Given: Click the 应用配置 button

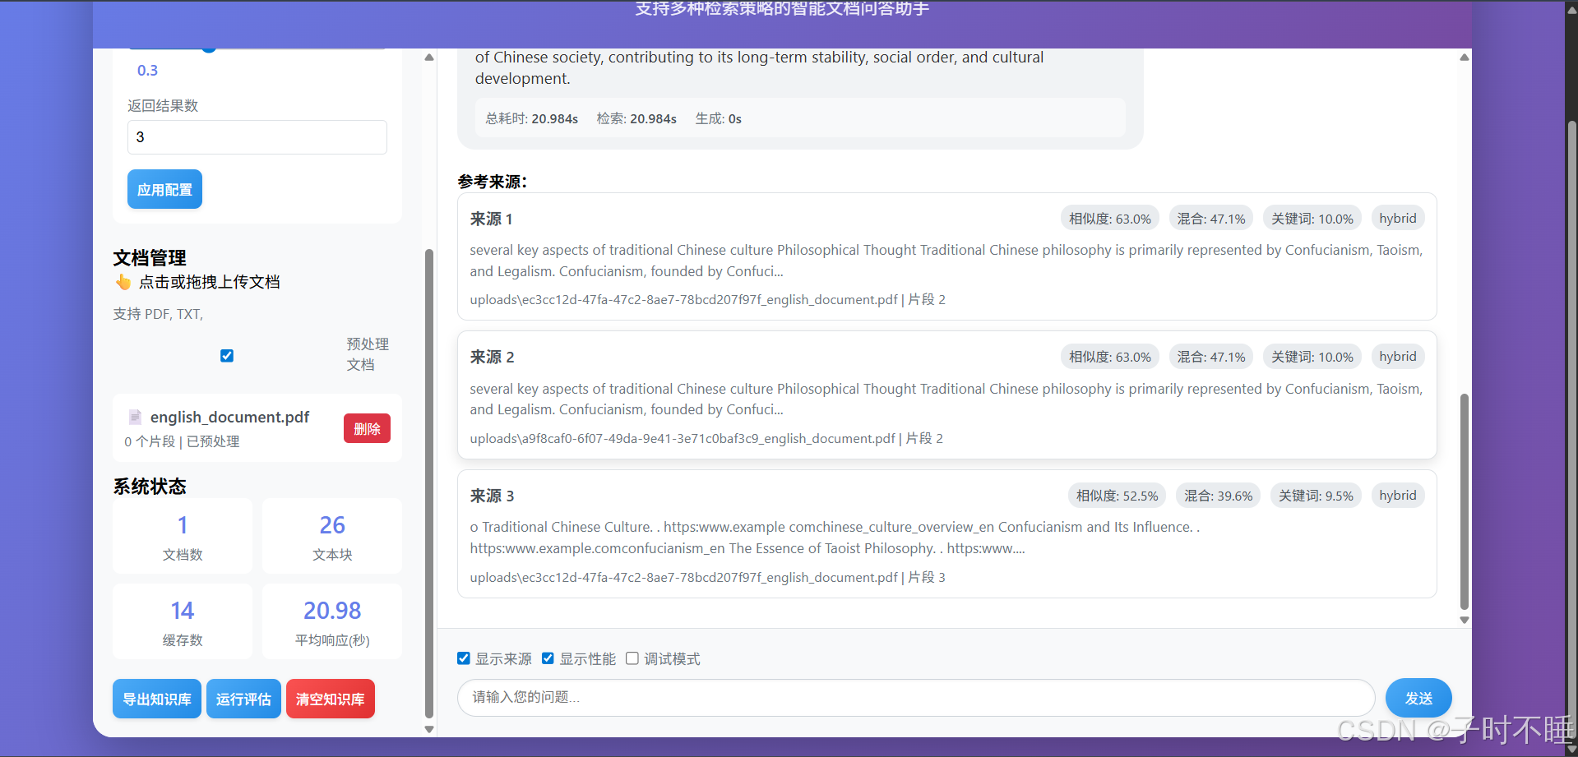Looking at the screenshot, I should click(x=164, y=189).
